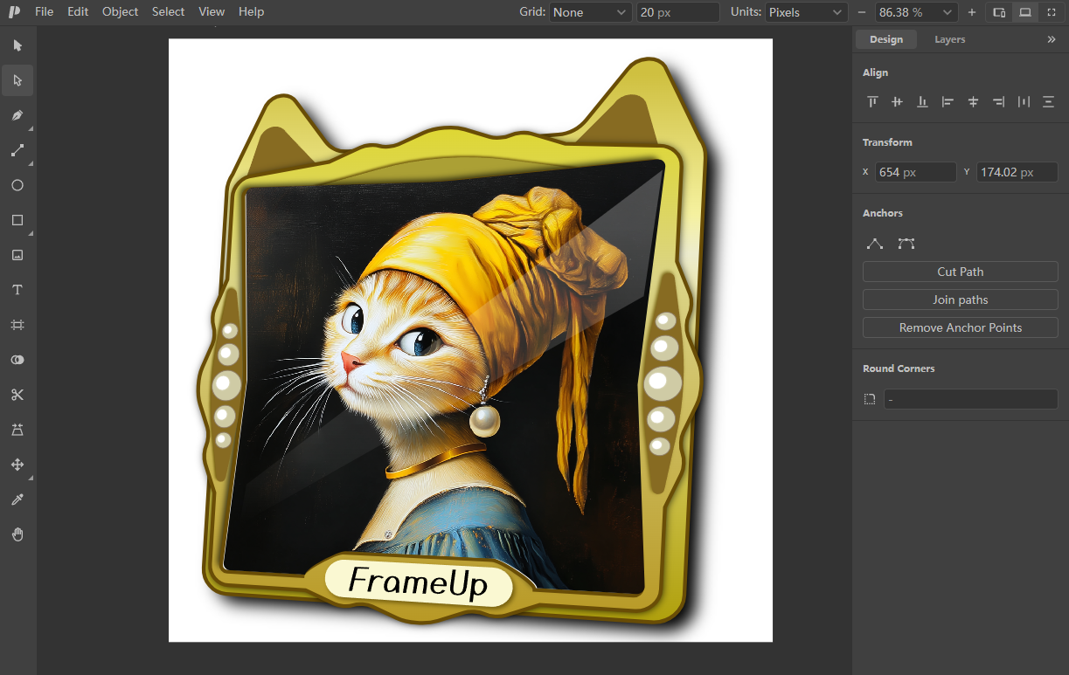The image size is (1069, 675).
Task: Click Remove Anchor Points button
Action: tap(961, 327)
